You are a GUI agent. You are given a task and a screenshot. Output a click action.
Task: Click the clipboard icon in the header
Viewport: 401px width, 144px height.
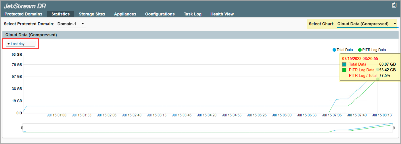tap(394, 5)
